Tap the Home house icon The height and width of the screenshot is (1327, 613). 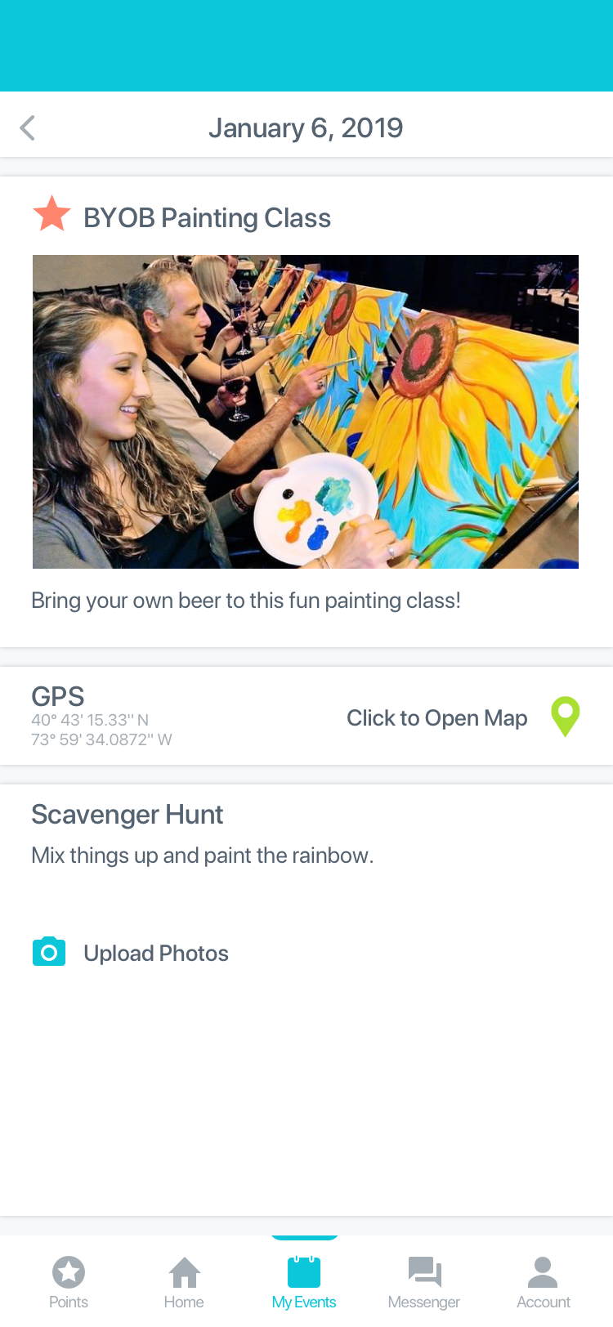(x=185, y=1272)
